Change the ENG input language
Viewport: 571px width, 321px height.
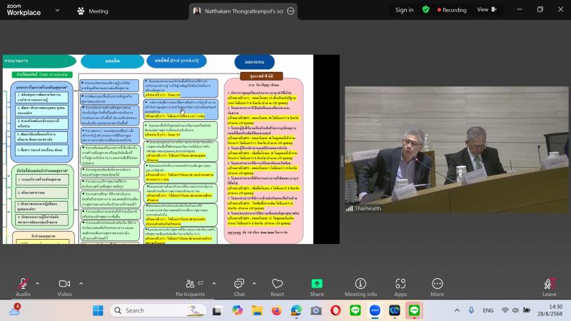488,310
